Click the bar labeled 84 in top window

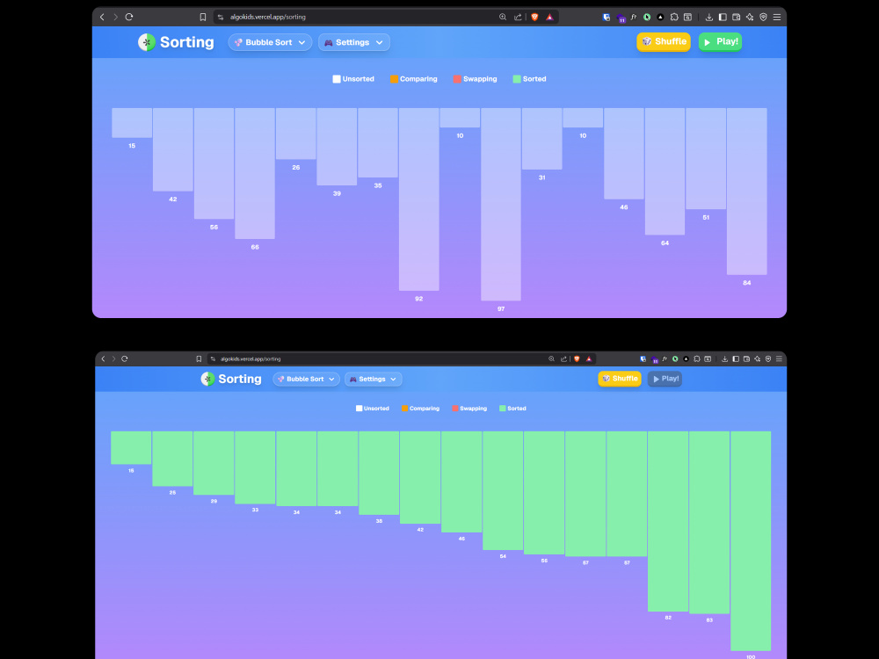(x=746, y=191)
